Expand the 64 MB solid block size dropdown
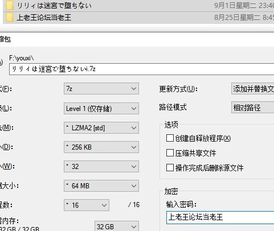274x231 pixels. [x=101, y=186]
